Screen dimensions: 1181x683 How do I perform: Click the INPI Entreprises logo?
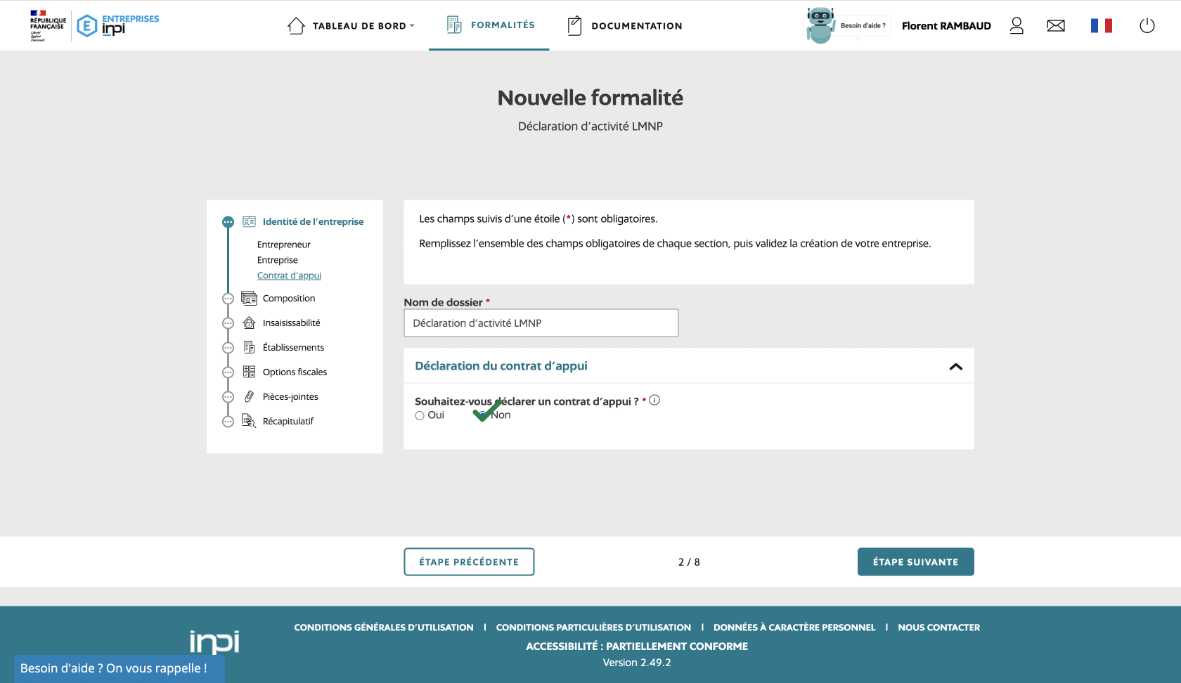[x=118, y=25]
